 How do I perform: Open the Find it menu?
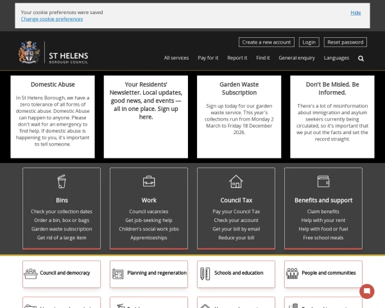[262, 58]
